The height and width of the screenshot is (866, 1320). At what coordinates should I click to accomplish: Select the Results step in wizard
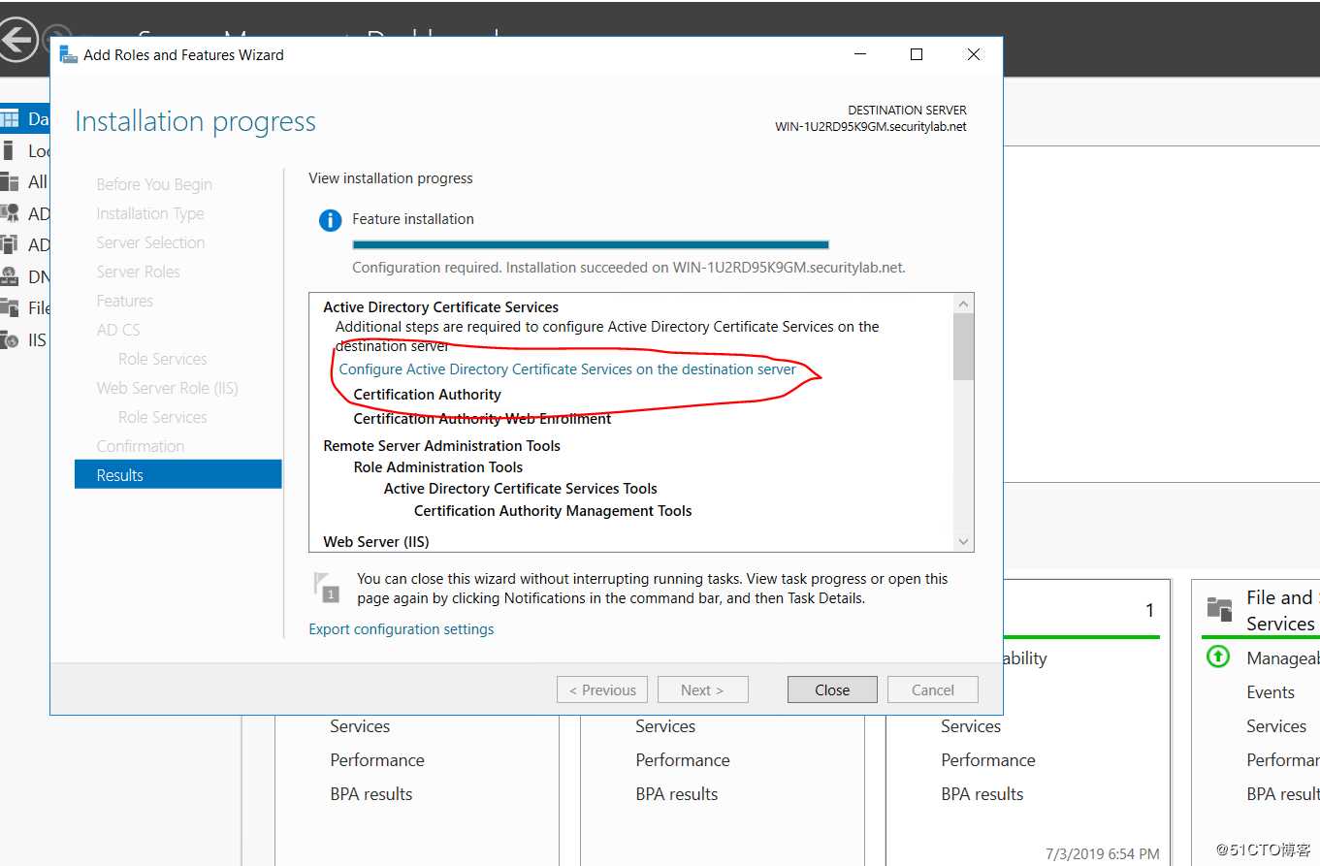tap(178, 474)
